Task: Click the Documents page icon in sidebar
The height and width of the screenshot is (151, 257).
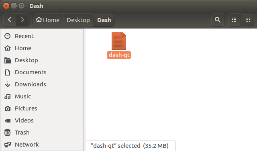Action: pyautogui.click(x=7, y=72)
